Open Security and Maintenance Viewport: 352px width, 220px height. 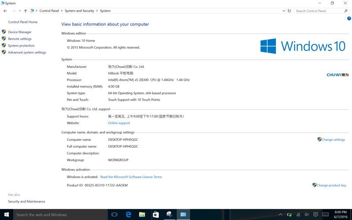click(26, 202)
